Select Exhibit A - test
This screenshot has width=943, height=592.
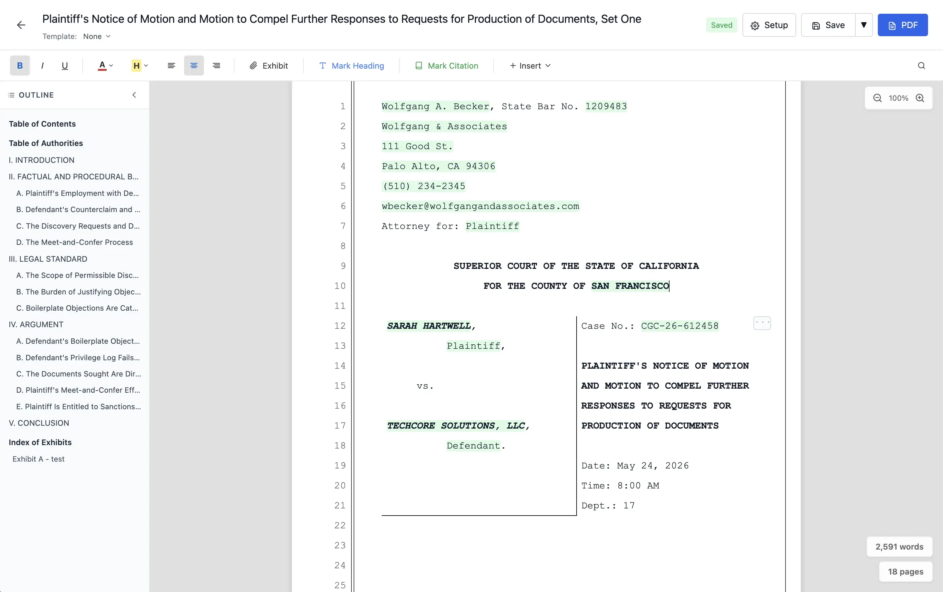click(x=38, y=459)
